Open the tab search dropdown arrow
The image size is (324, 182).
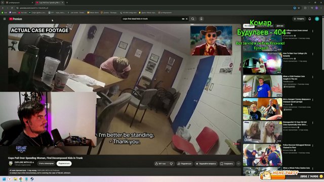(3, 3)
